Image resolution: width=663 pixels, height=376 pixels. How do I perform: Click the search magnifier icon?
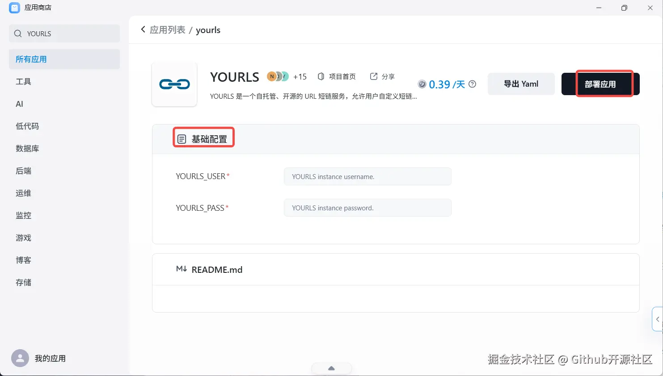(x=18, y=33)
